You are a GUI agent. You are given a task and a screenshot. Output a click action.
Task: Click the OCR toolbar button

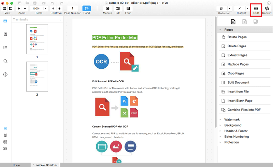[x=256, y=9]
